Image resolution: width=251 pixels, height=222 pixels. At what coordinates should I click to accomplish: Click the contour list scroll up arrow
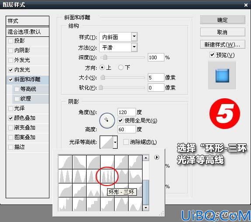(x=146, y=158)
